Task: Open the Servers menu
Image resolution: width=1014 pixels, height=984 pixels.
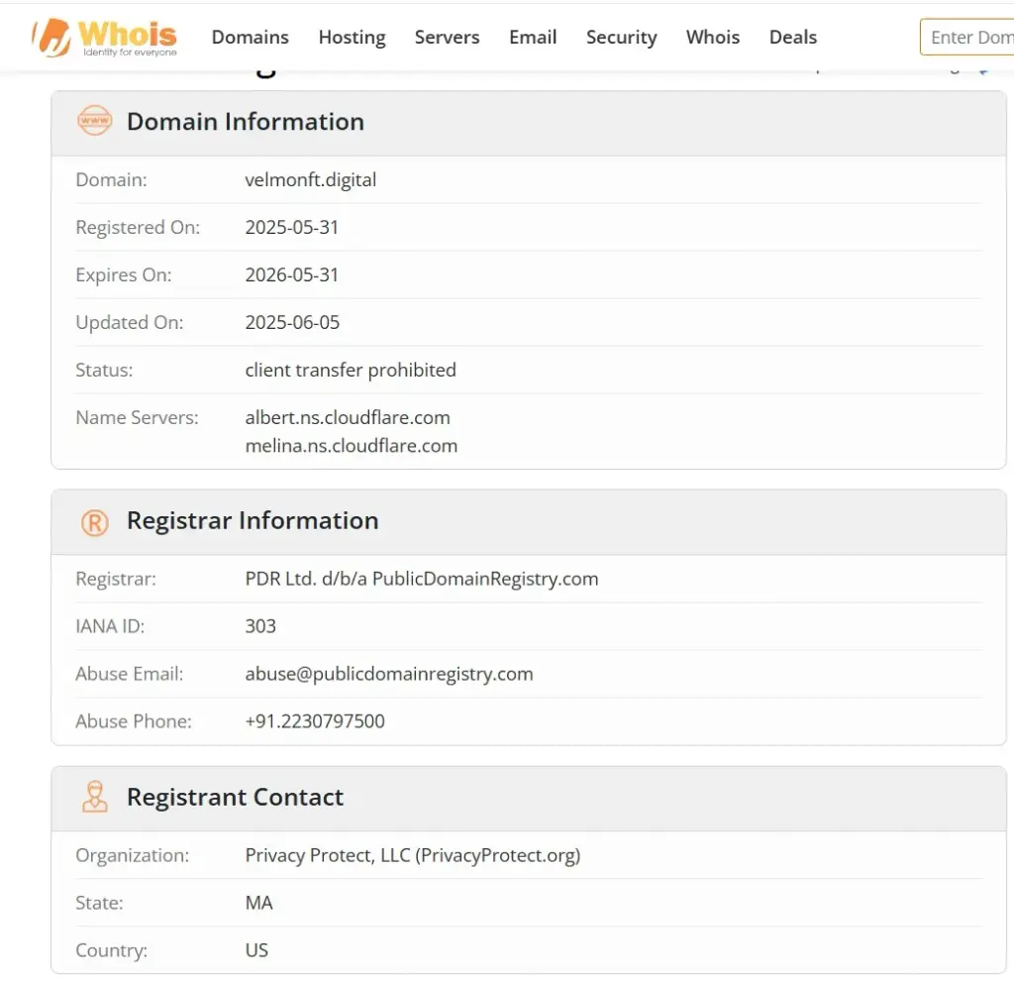Action: coord(447,37)
